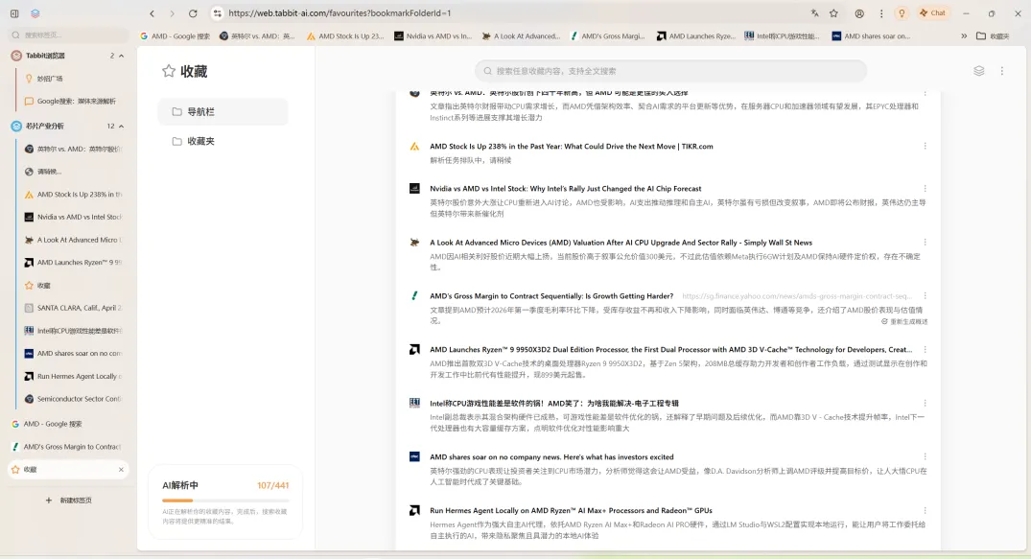Open the browser three-dot menu in toolbar
The image size is (1031, 559).
(881, 13)
